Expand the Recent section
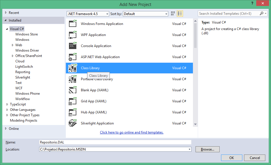This screenshot has height=165, width=271. coord(6,12)
